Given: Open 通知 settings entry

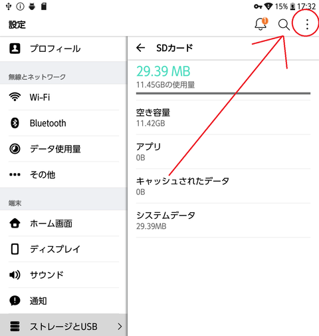Looking at the screenshot, I should pyautogui.click(x=64, y=301).
